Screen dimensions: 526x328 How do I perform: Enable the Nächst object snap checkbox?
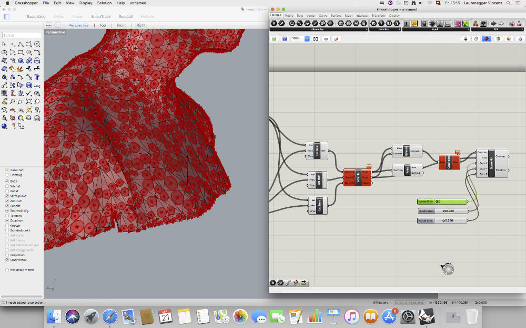pos(7,186)
